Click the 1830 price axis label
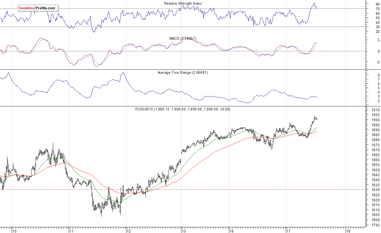381x233 pixels. pos(376,190)
